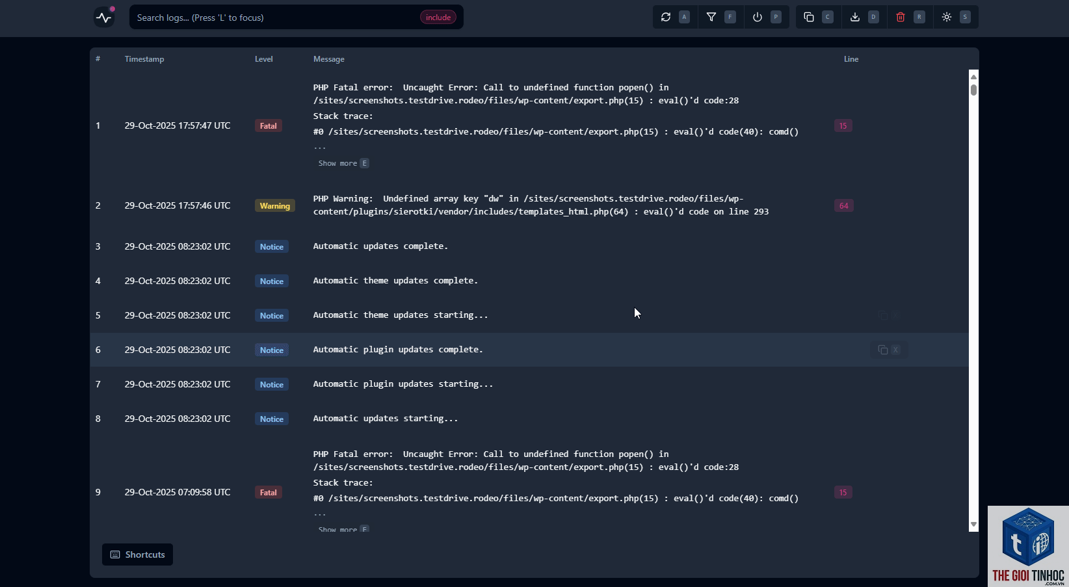
Task: Click the Message column header
Action: (329, 59)
